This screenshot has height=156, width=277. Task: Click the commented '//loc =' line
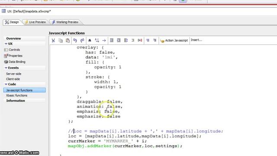tap(145, 131)
